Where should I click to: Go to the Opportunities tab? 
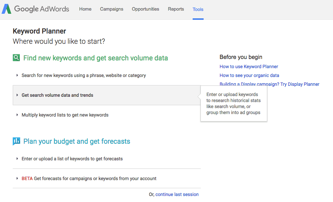(145, 9)
